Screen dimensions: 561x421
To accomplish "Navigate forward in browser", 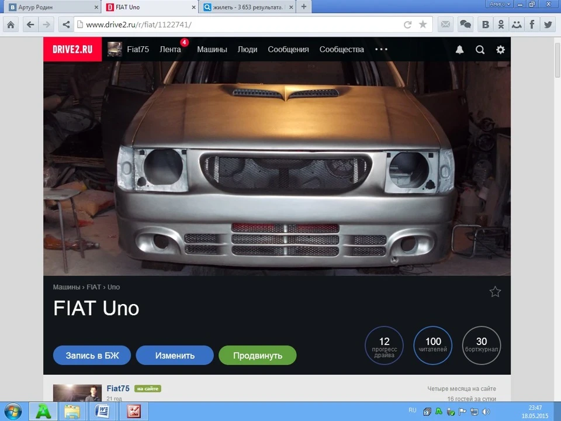I will (47, 25).
